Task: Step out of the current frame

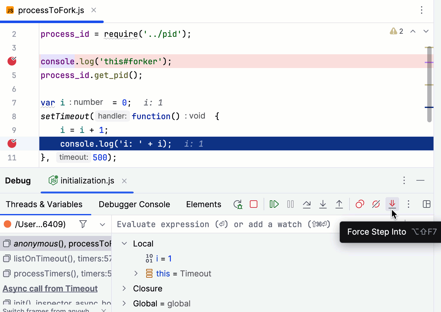Action: click(339, 204)
